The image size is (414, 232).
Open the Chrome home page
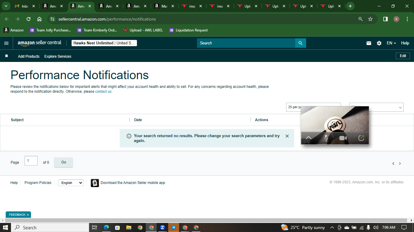tap(39, 19)
